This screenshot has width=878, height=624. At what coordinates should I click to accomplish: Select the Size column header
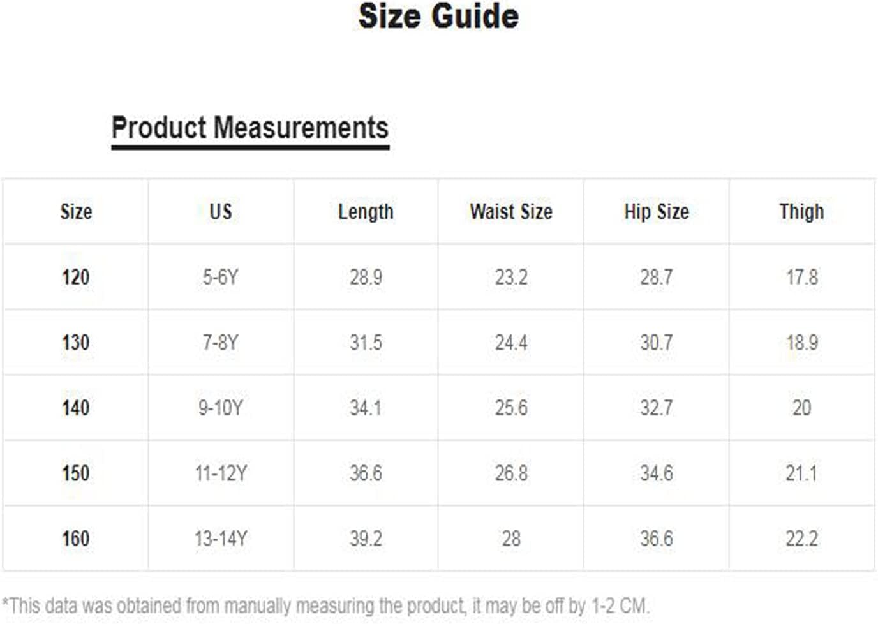tap(76, 212)
